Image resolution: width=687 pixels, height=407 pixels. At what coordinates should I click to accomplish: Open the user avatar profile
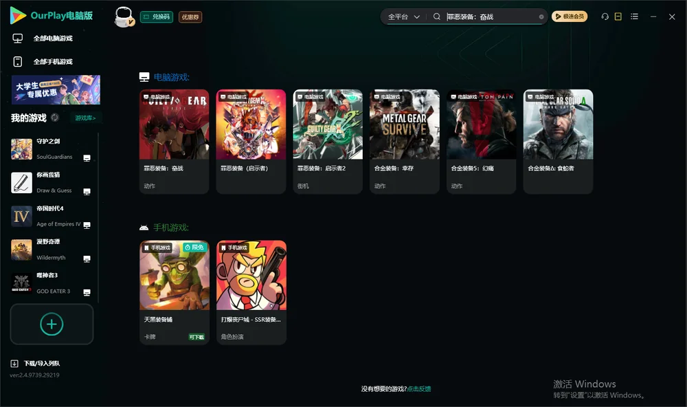click(x=124, y=16)
